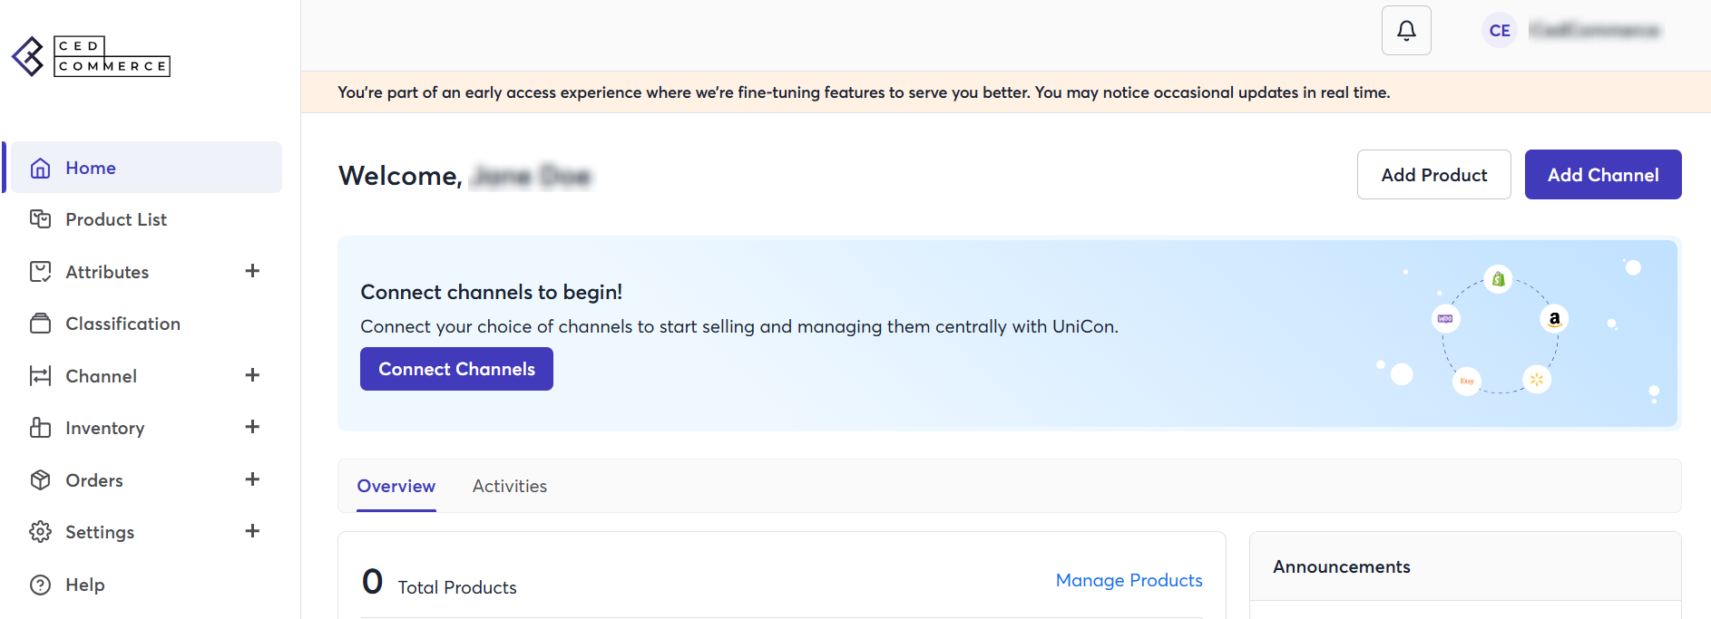
Task: Click the Add Product button
Action: pyautogui.click(x=1433, y=175)
